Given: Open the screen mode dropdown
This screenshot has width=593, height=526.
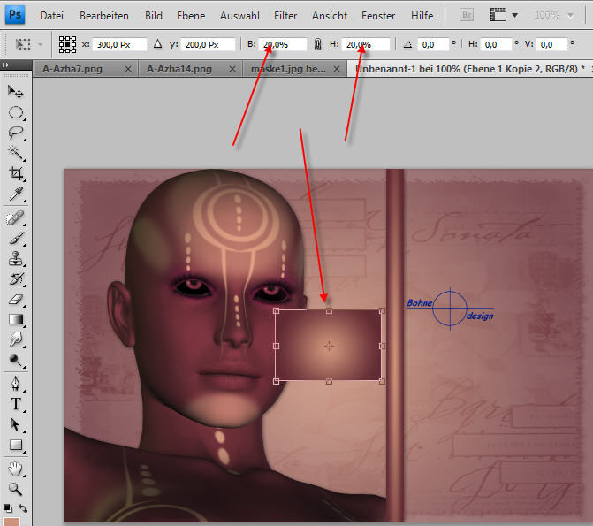Looking at the screenshot, I should coord(504,15).
